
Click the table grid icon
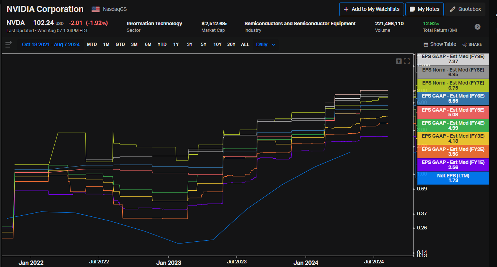426,44
